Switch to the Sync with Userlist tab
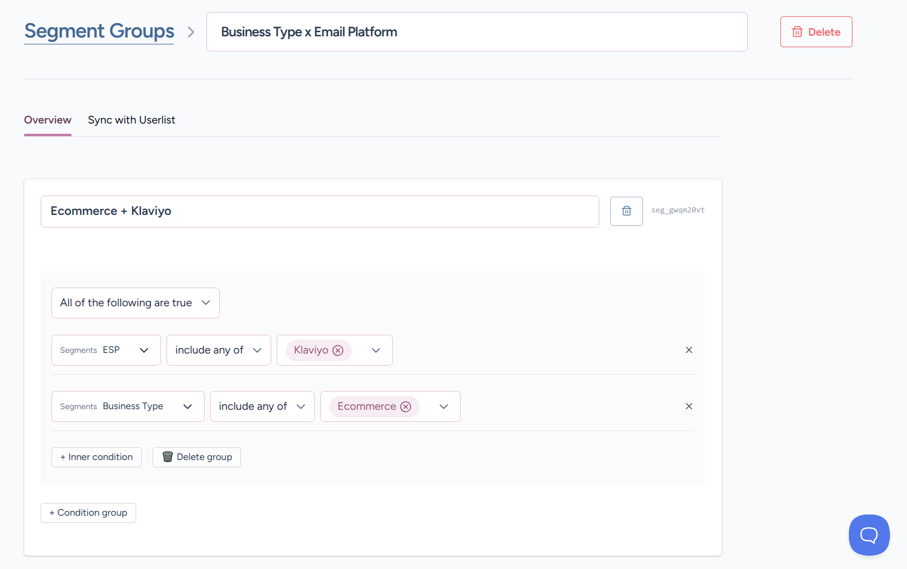Image resolution: width=907 pixels, height=569 pixels. (131, 120)
